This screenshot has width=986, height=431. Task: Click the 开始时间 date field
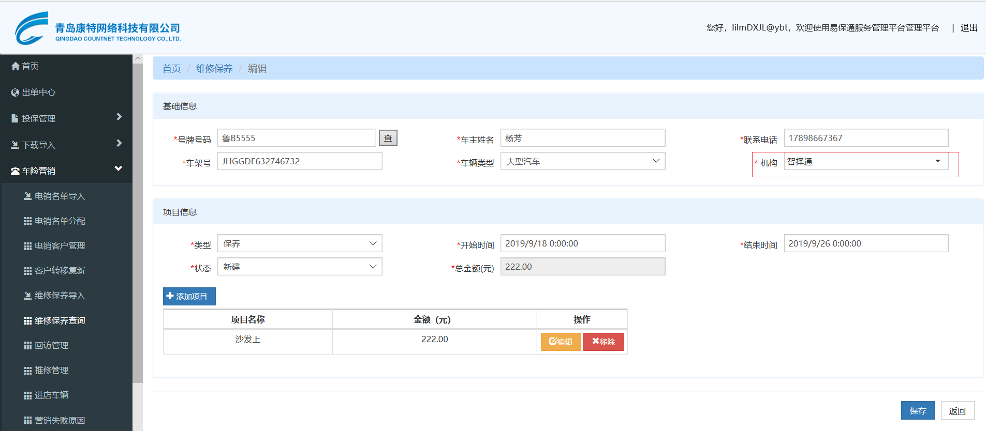[x=583, y=243]
